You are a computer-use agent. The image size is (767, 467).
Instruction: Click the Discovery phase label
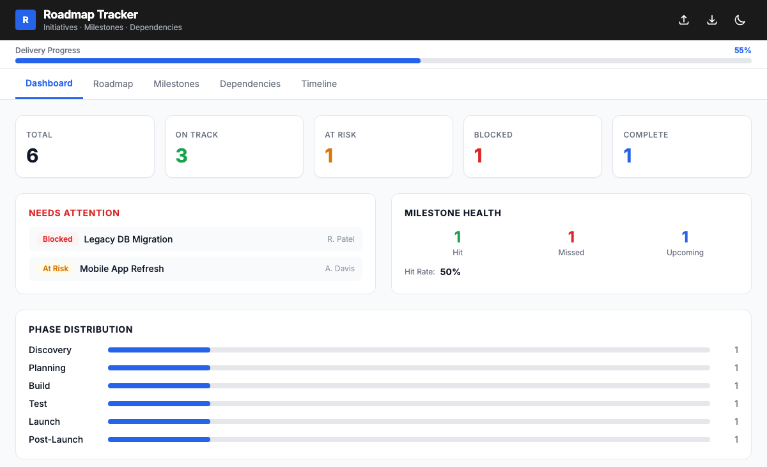pos(50,350)
